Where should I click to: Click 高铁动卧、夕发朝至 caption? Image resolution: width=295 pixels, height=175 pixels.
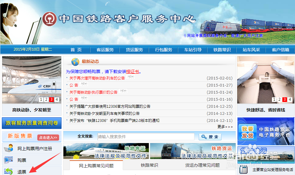point(32,110)
